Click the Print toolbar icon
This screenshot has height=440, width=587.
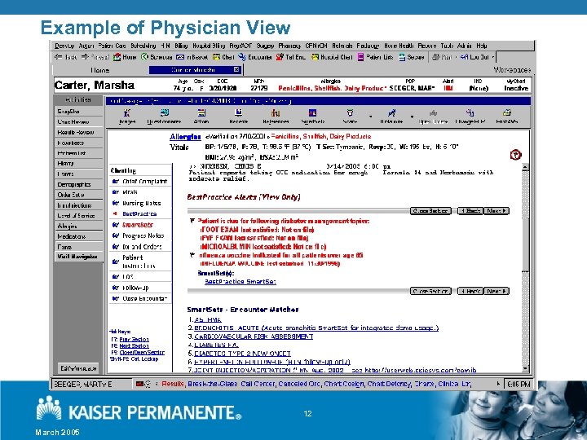tap(435, 57)
